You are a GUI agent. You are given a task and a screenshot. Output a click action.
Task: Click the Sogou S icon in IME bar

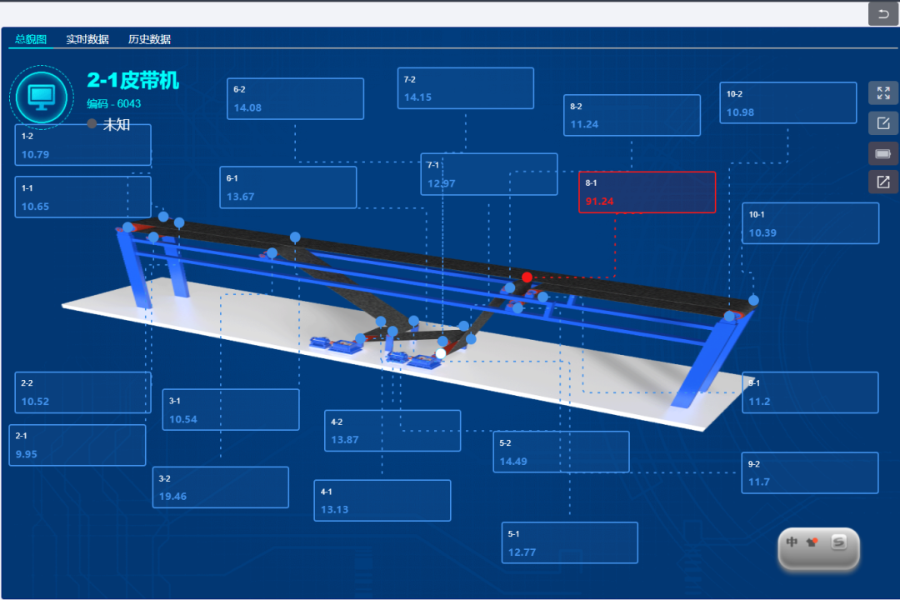[x=838, y=542]
